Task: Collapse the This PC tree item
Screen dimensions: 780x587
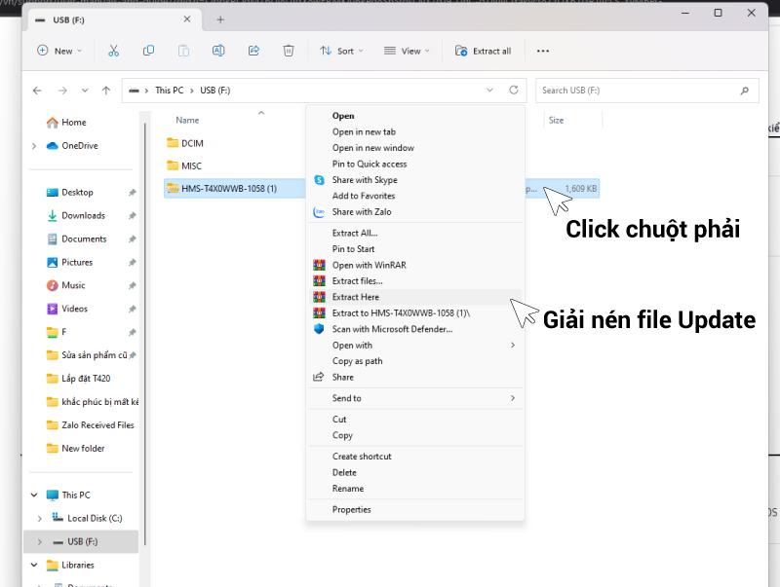Action: [x=33, y=494]
